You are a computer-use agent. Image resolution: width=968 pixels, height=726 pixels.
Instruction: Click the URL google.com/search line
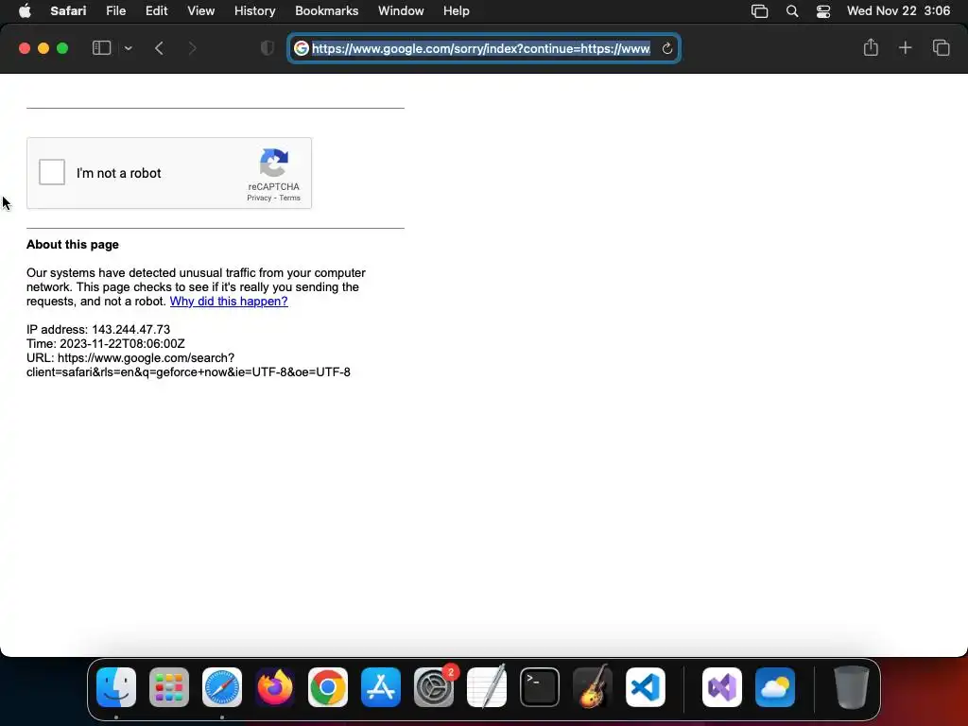[x=188, y=365]
